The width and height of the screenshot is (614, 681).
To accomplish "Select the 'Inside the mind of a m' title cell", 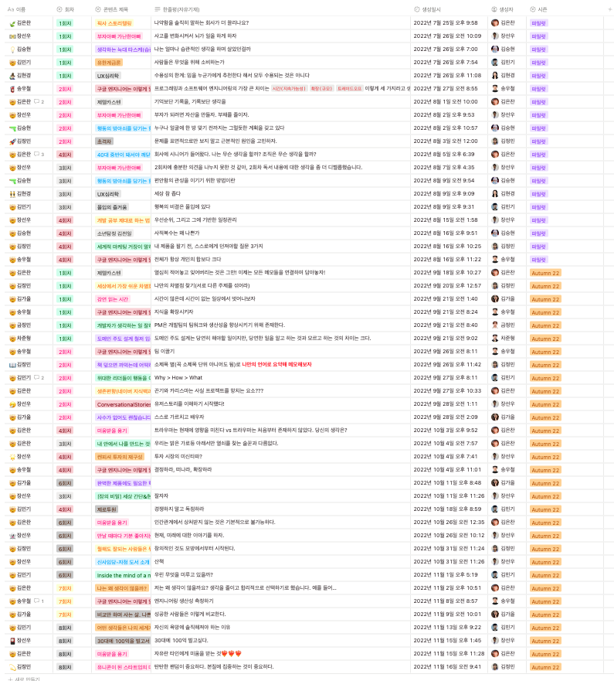I will (124, 575).
